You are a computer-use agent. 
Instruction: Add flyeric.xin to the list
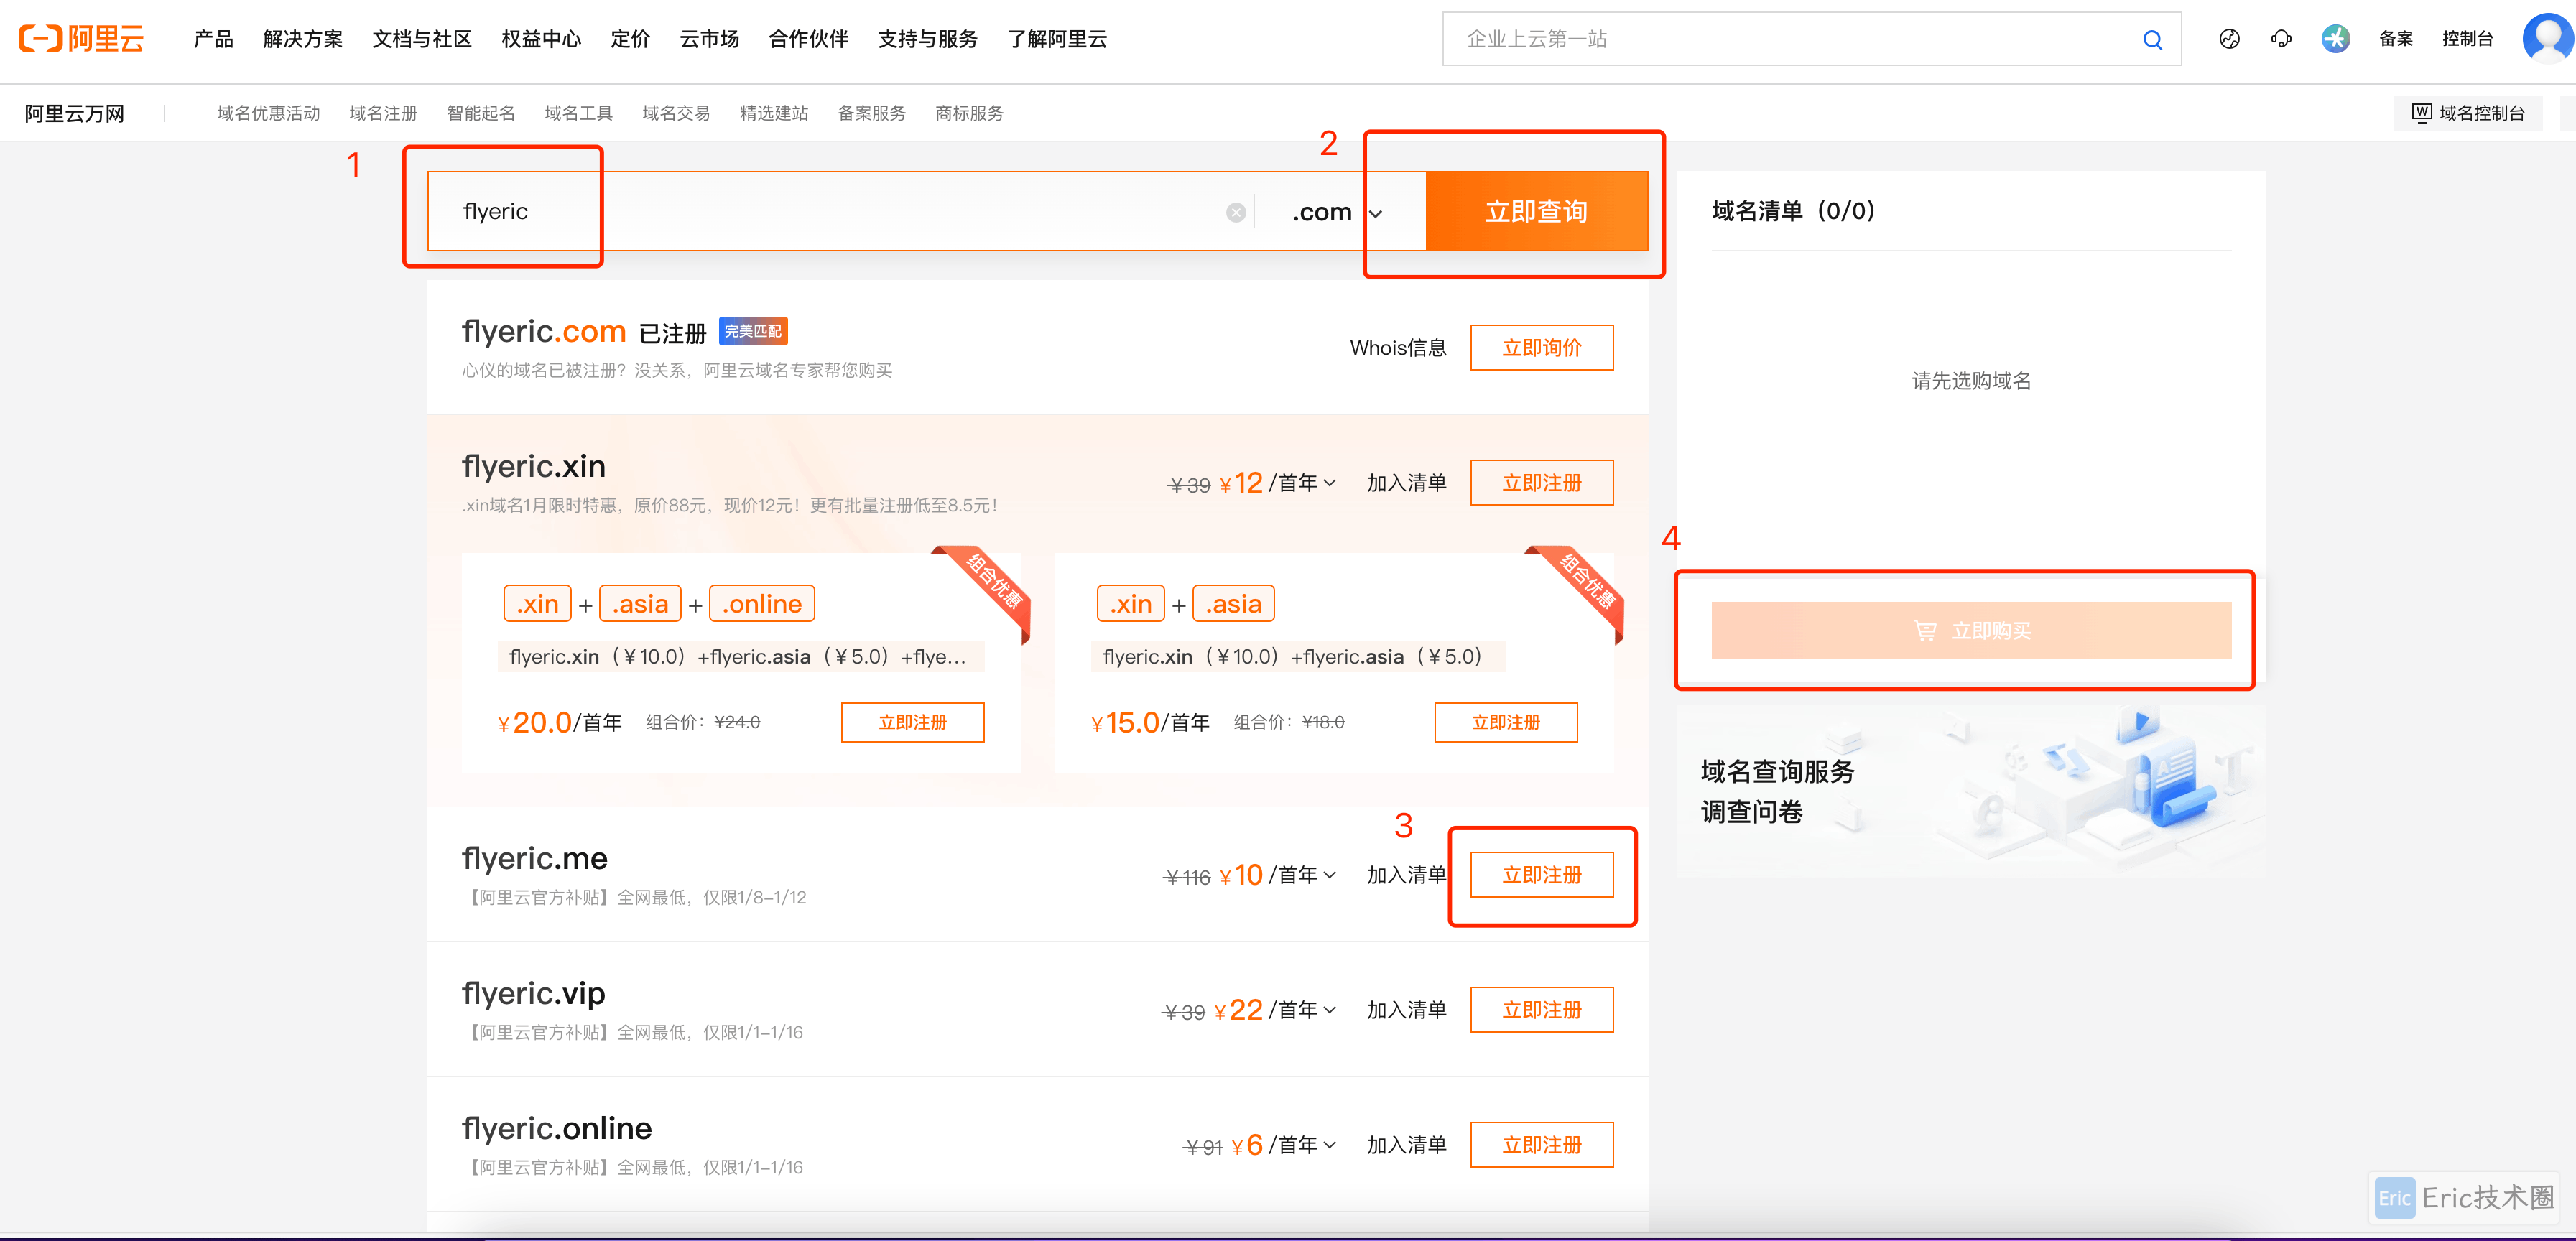[1406, 483]
